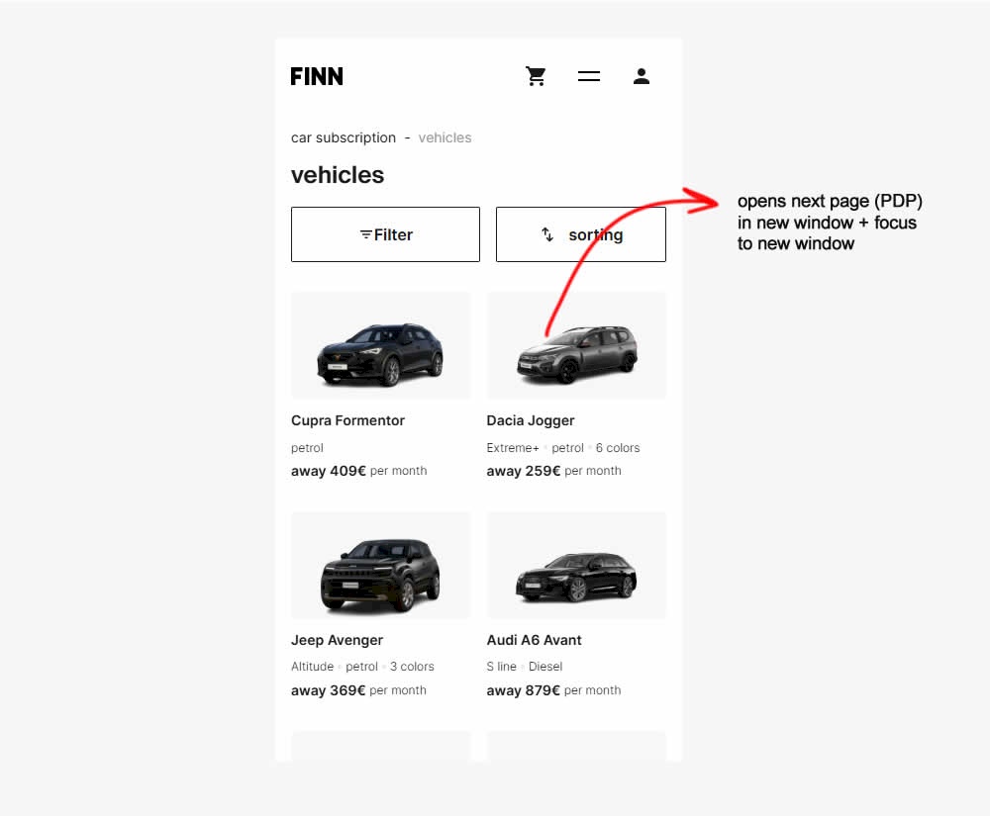Click the FINN logo
The image size is (990, 816).
tap(317, 76)
